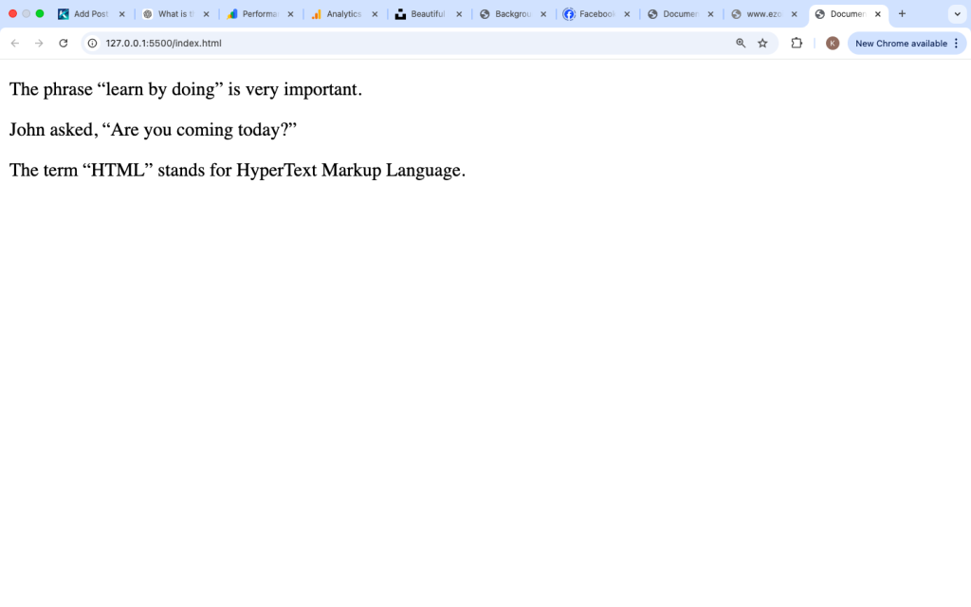Switch to the www.ezo tab
Screen dimensions: 971x607
(763, 13)
